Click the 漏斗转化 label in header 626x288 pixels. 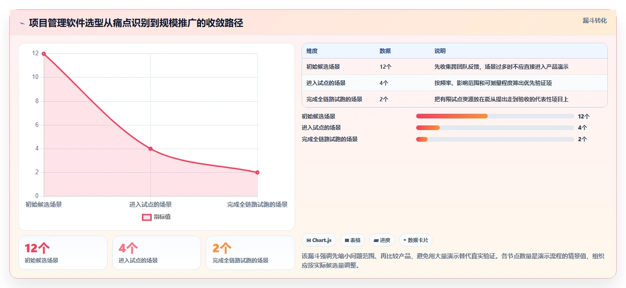click(x=594, y=20)
